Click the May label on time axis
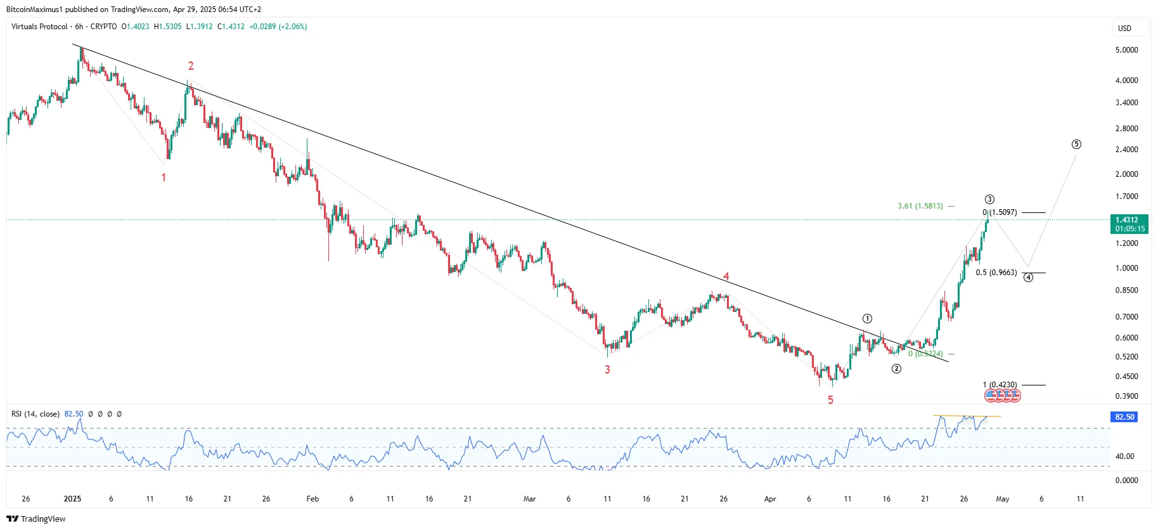Viewport: 1158px width, 530px height. pos(1003,499)
